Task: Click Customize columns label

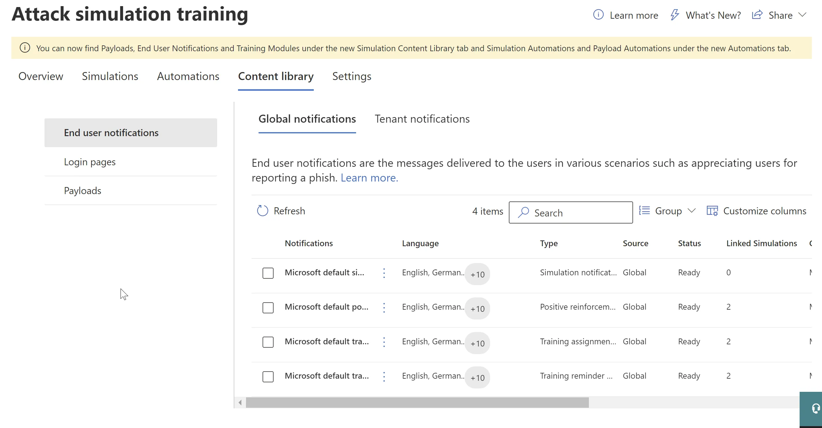Action: point(765,211)
